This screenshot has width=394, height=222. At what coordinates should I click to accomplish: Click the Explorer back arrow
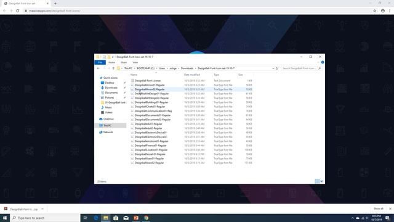[x=98, y=68]
